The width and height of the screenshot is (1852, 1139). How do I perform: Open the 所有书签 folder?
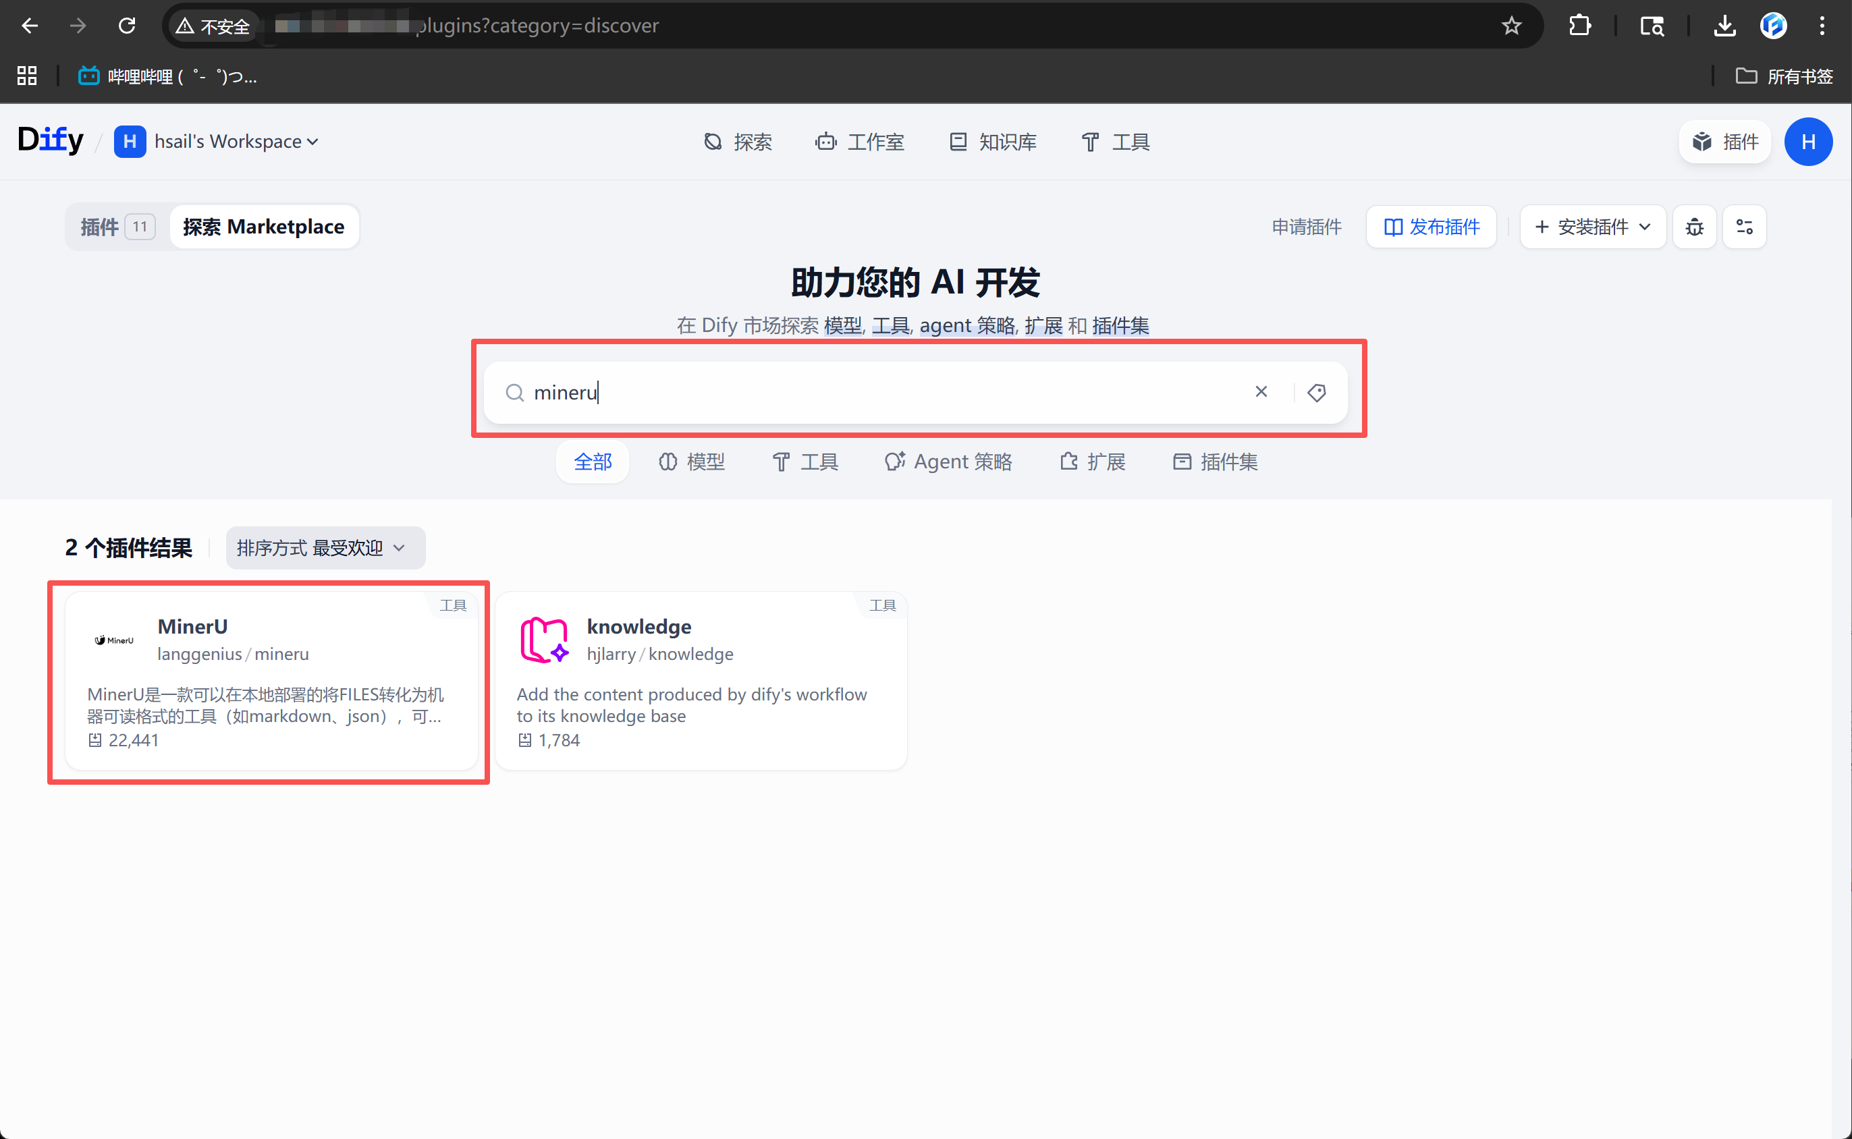(x=1785, y=76)
